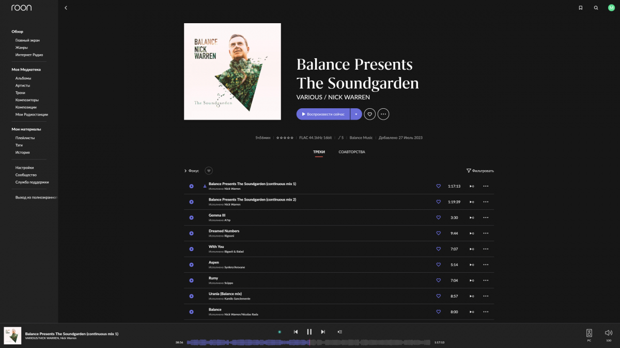Open Интернет Радио in sidebar
The width and height of the screenshot is (620, 348).
[29, 55]
